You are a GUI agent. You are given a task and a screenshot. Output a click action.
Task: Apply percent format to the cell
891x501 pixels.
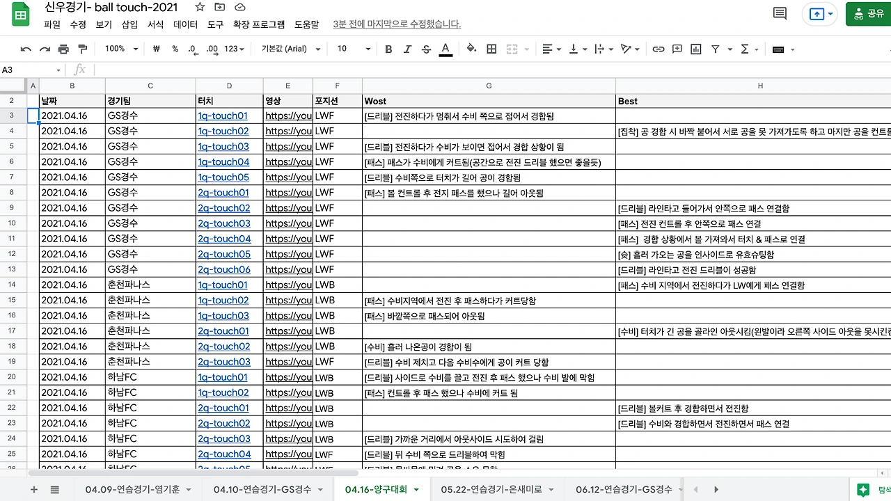(x=175, y=49)
